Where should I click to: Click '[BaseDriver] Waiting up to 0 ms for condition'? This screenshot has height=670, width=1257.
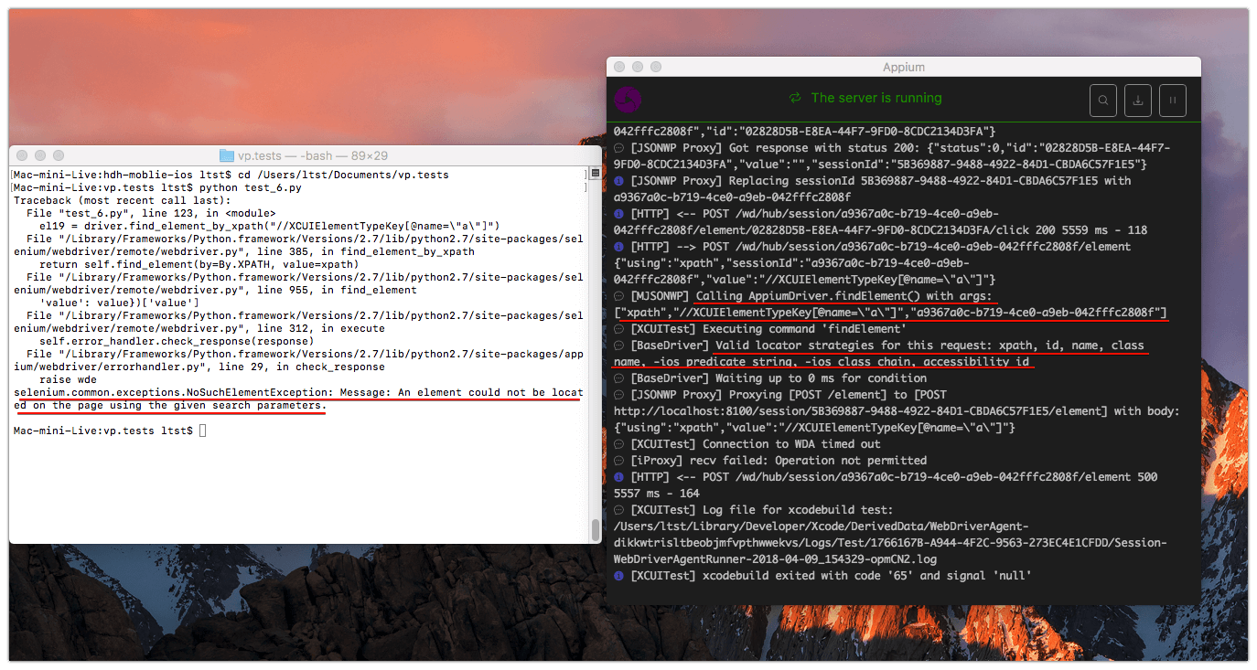coord(779,378)
